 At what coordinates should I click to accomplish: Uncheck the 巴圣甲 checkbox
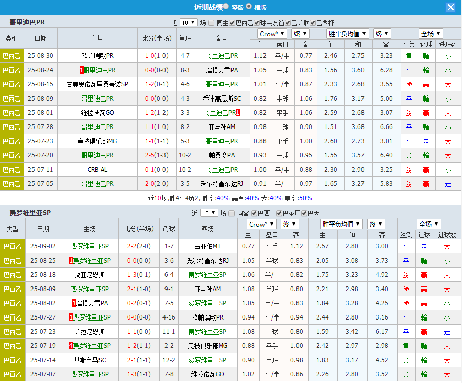coord(278,213)
